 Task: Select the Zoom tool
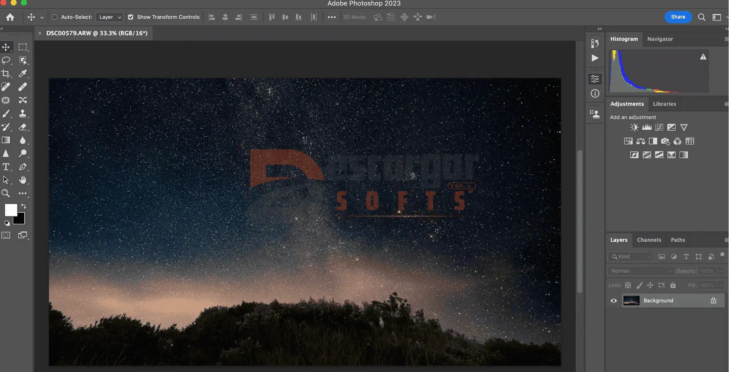coord(6,193)
